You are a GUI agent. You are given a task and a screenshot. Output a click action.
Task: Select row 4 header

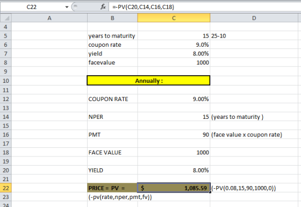[6, 27]
